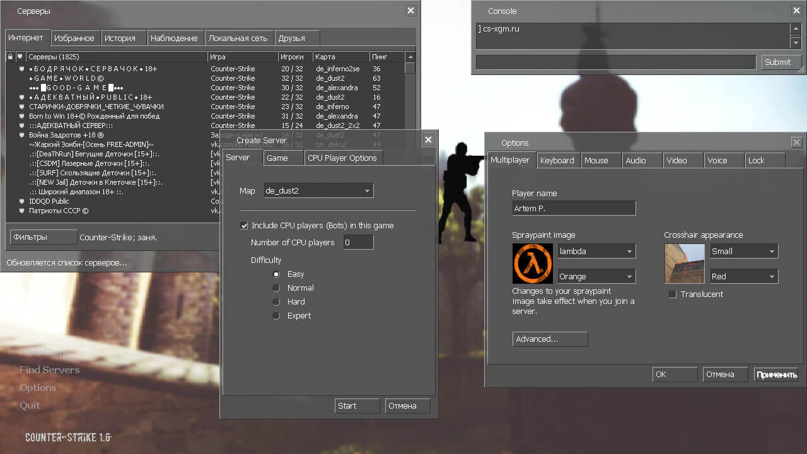Image resolution: width=807 pixels, height=454 pixels.
Task: Focus the Console command input field
Action: point(616,62)
